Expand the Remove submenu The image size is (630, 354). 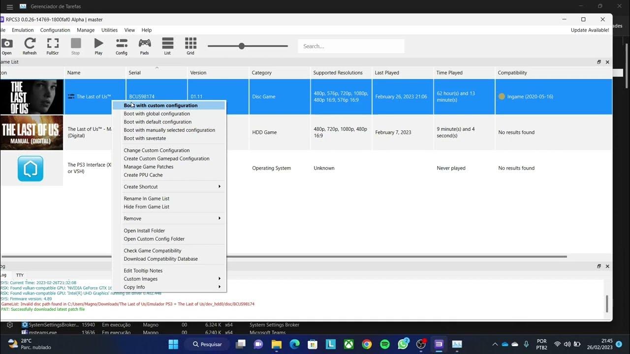[x=169, y=219]
